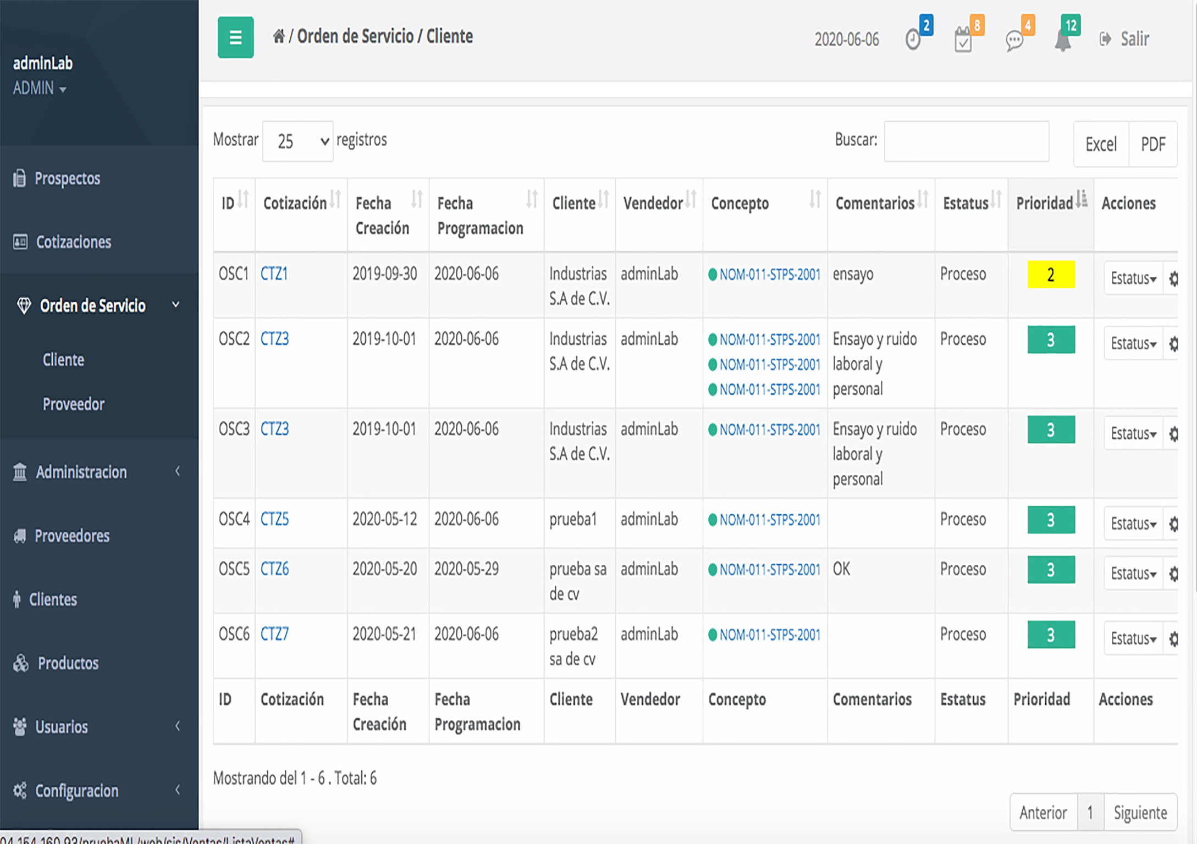1197x844 pixels.
Task: Toggle the sidebar with the hamburger button
Action: point(235,37)
